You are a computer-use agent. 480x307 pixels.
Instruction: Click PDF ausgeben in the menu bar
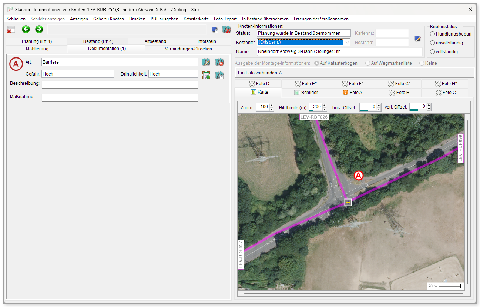tap(164, 19)
